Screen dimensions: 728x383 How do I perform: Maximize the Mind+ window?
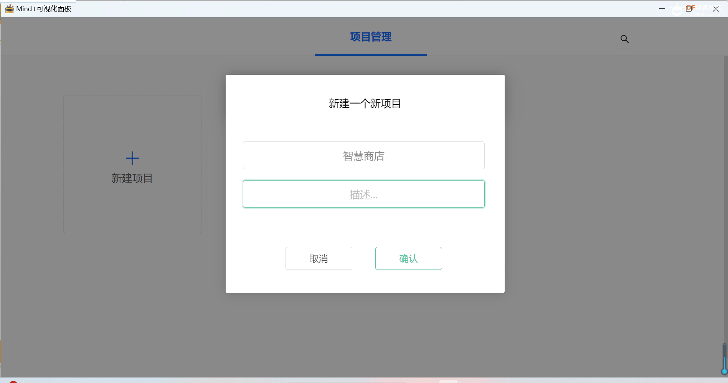pyautogui.click(x=689, y=8)
